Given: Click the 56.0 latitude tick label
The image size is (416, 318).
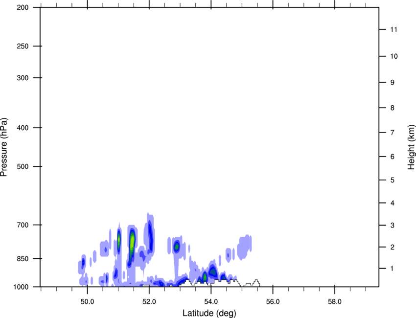Looking at the screenshot, I should pyautogui.click(x=273, y=301).
